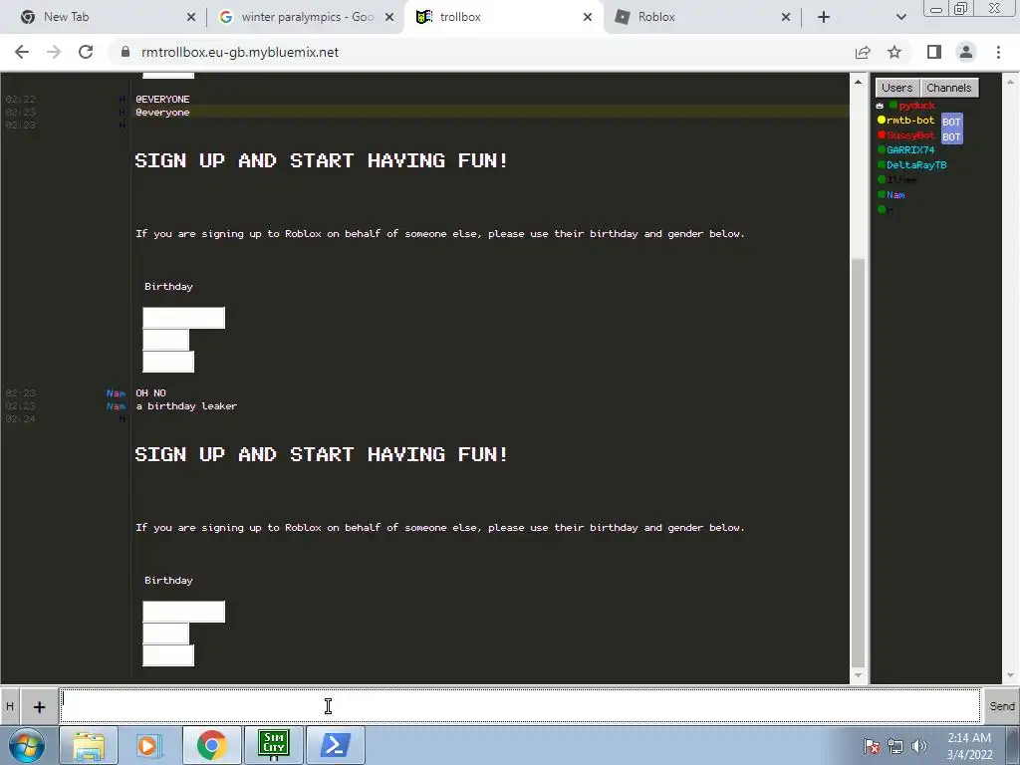This screenshot has width=1020, height=765.
Task: Open PowerShell from the taskbar
Action: [335, 745]
